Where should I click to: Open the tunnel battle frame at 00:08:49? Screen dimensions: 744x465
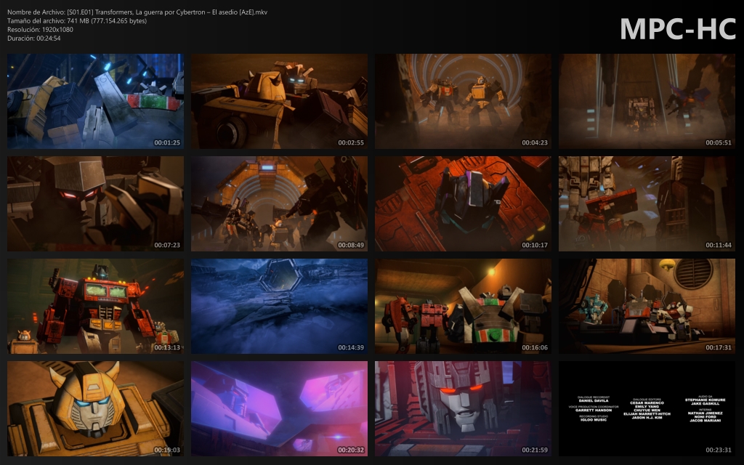(279, 203)
